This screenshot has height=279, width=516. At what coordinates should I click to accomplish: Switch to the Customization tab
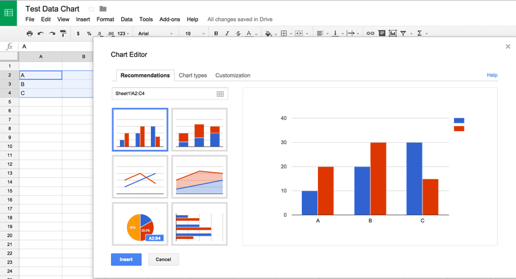tap(233, 76)
